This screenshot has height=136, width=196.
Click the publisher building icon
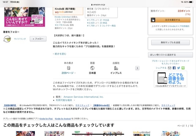[x=116, y=68]
